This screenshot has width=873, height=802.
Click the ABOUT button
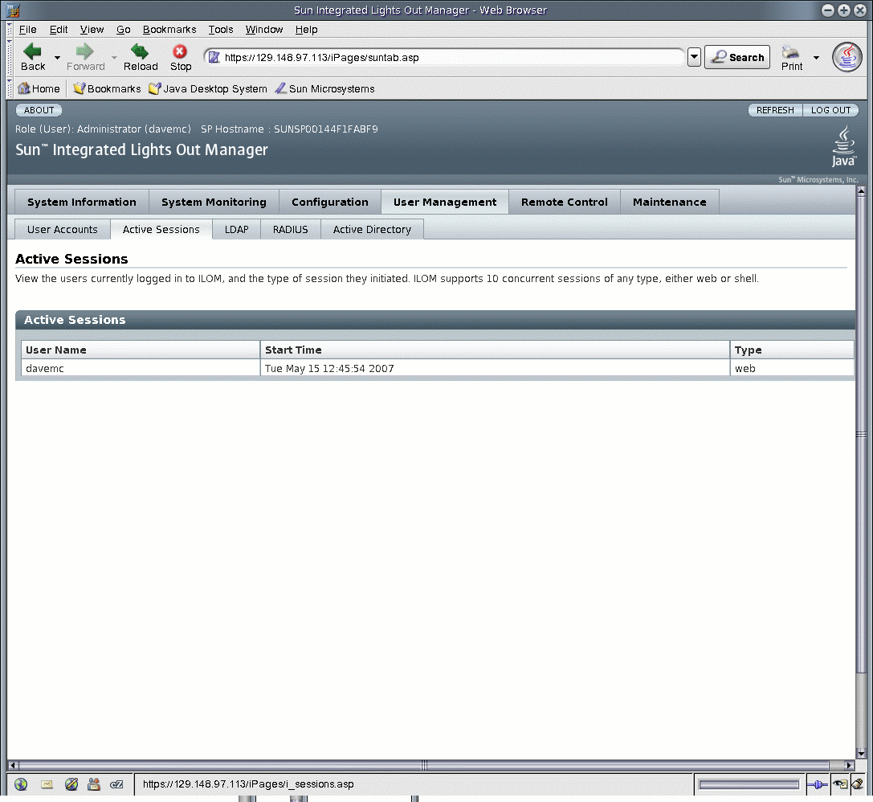pos(39,110)
